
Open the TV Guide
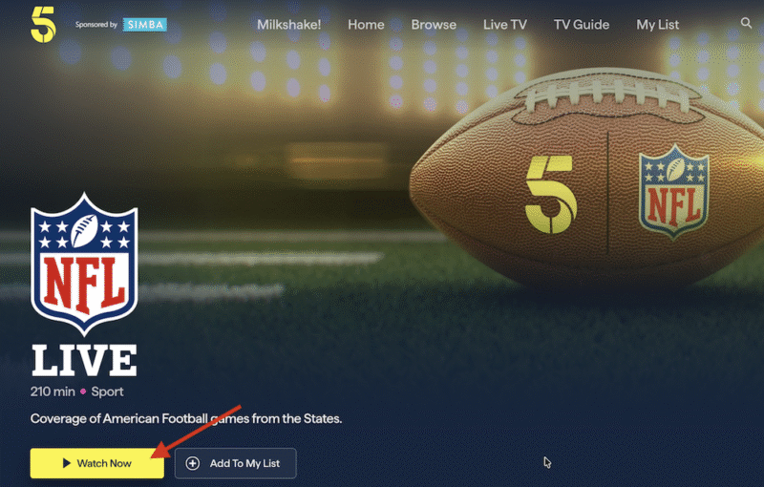tap(582, 25)
